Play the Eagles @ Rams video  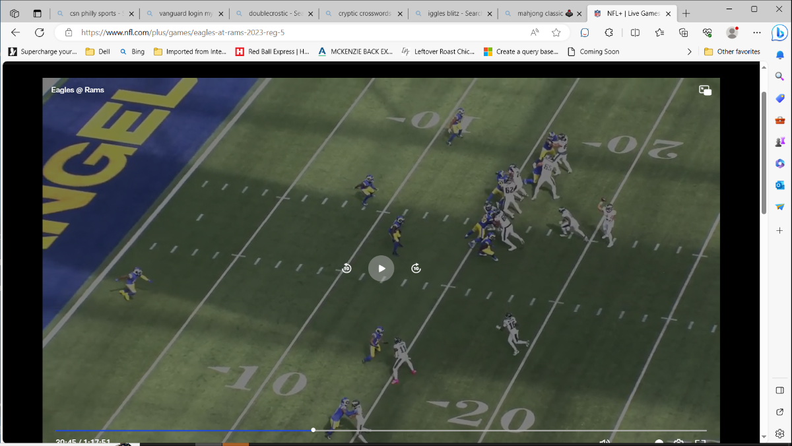point(381,269)
